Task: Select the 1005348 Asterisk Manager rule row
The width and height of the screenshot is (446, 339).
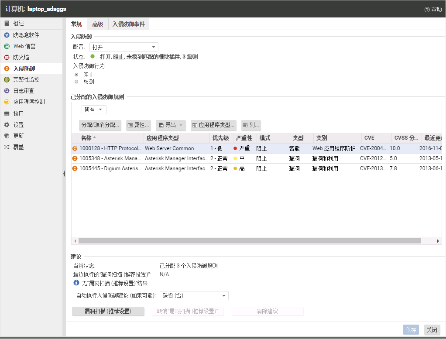Action: (175, 158)
